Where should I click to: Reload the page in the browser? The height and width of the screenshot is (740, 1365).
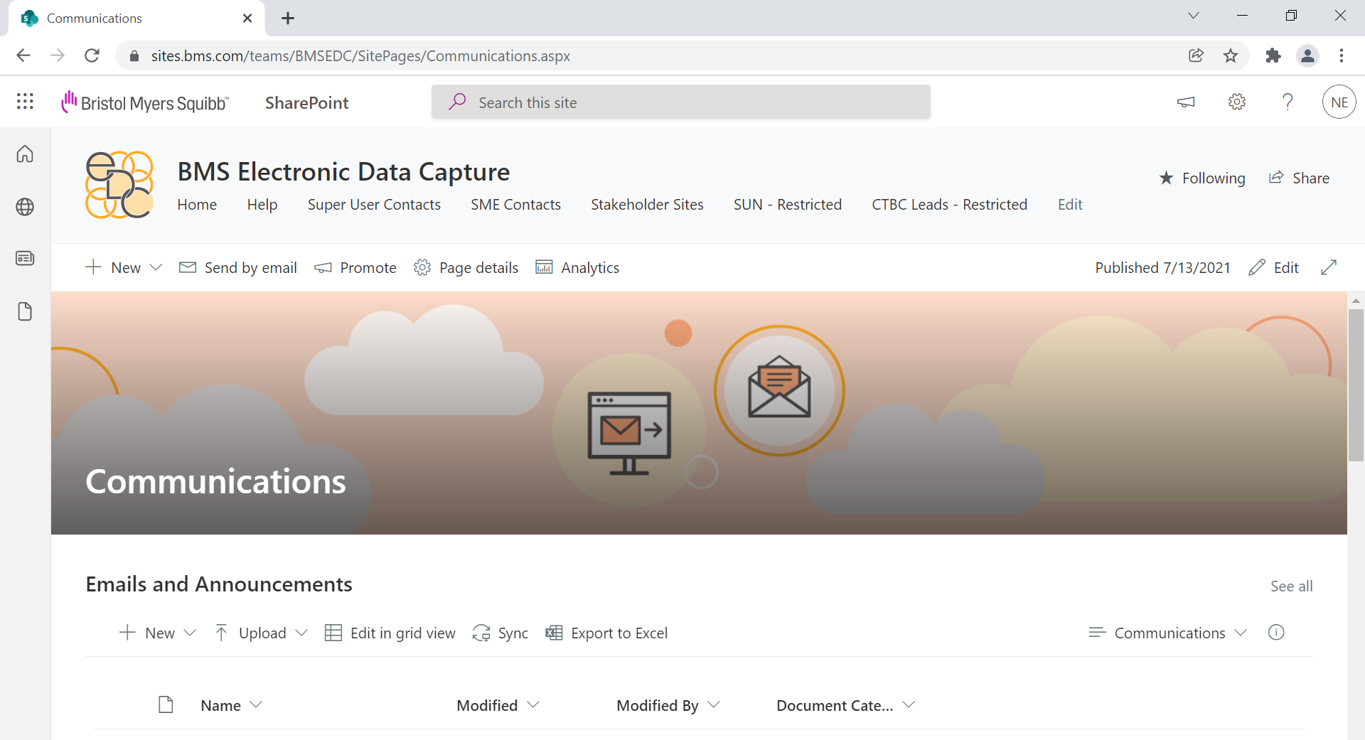pyautogui.click(x=92, y=55)
